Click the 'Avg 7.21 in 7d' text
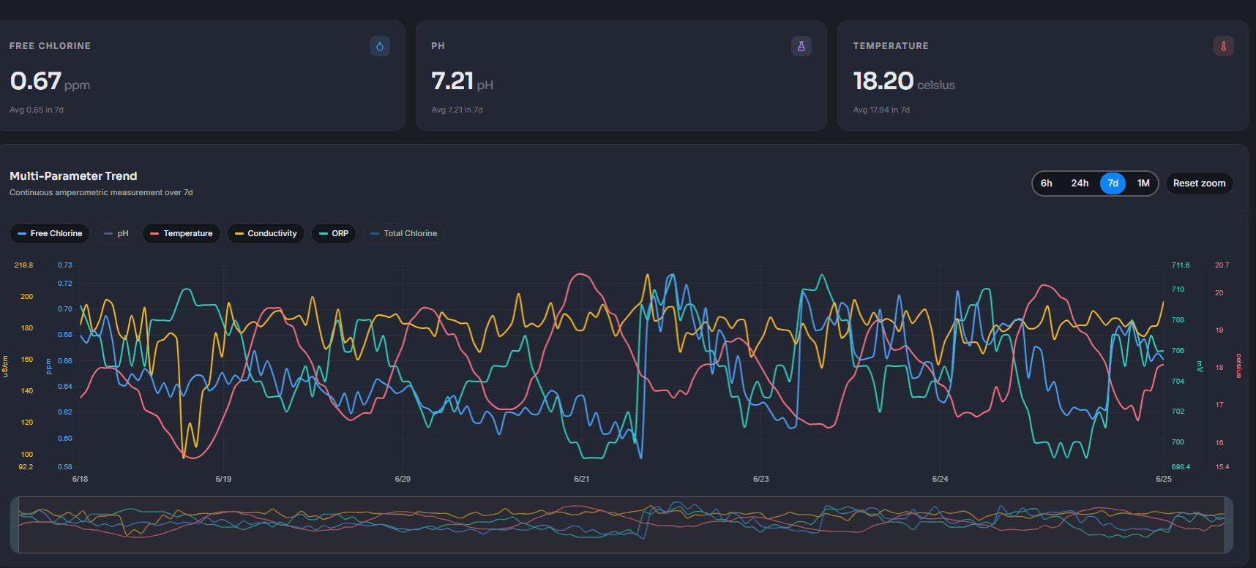This screenshot has height=568, width=1256. [457, 110]
